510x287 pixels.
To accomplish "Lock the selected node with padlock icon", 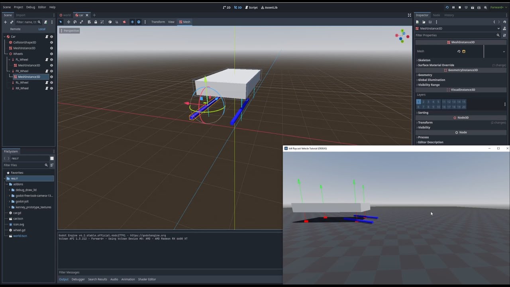I will tap(96, 22).
